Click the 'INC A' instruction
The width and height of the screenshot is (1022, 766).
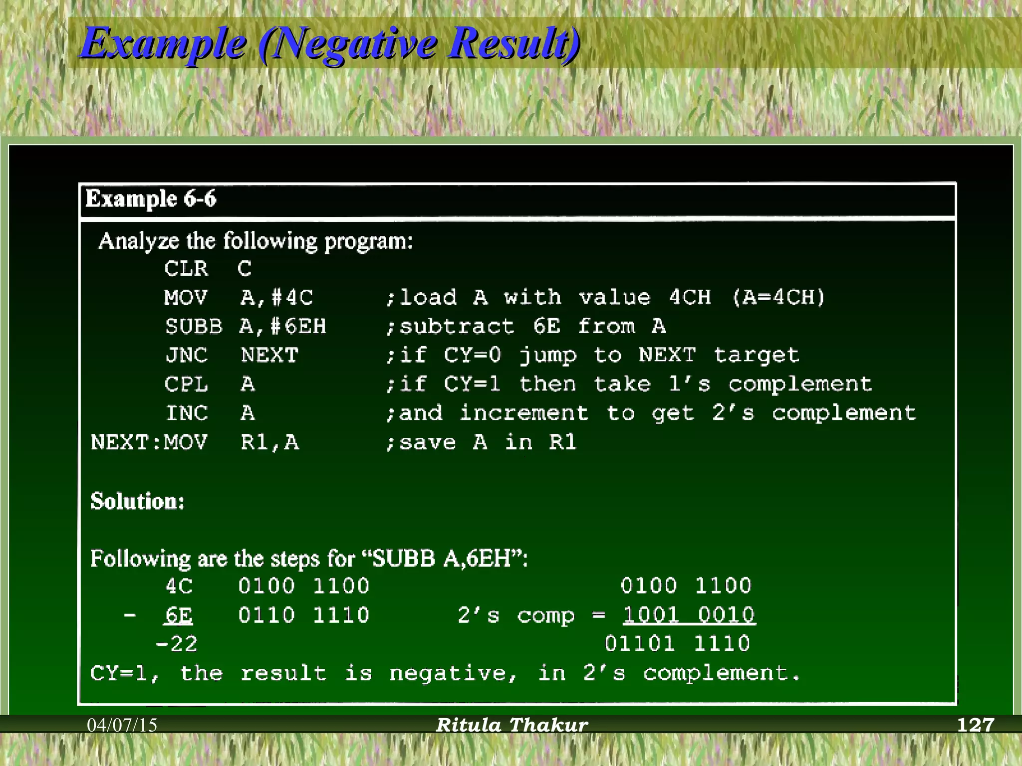click(210, 413)
